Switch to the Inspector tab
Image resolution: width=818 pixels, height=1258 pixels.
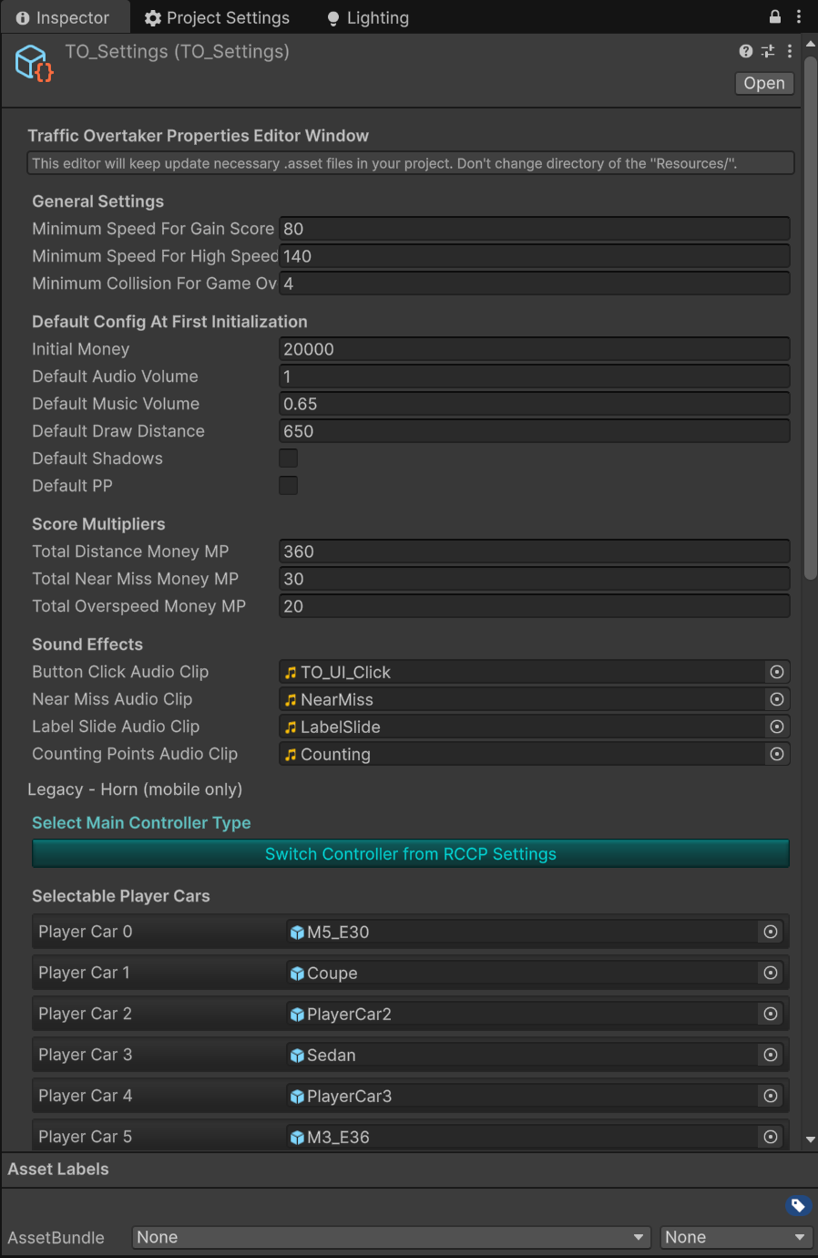[63, 17]
